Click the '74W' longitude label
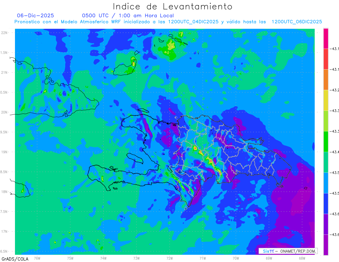Image resolution: width=339 pixels, height=262 pixels. (103, 258)
